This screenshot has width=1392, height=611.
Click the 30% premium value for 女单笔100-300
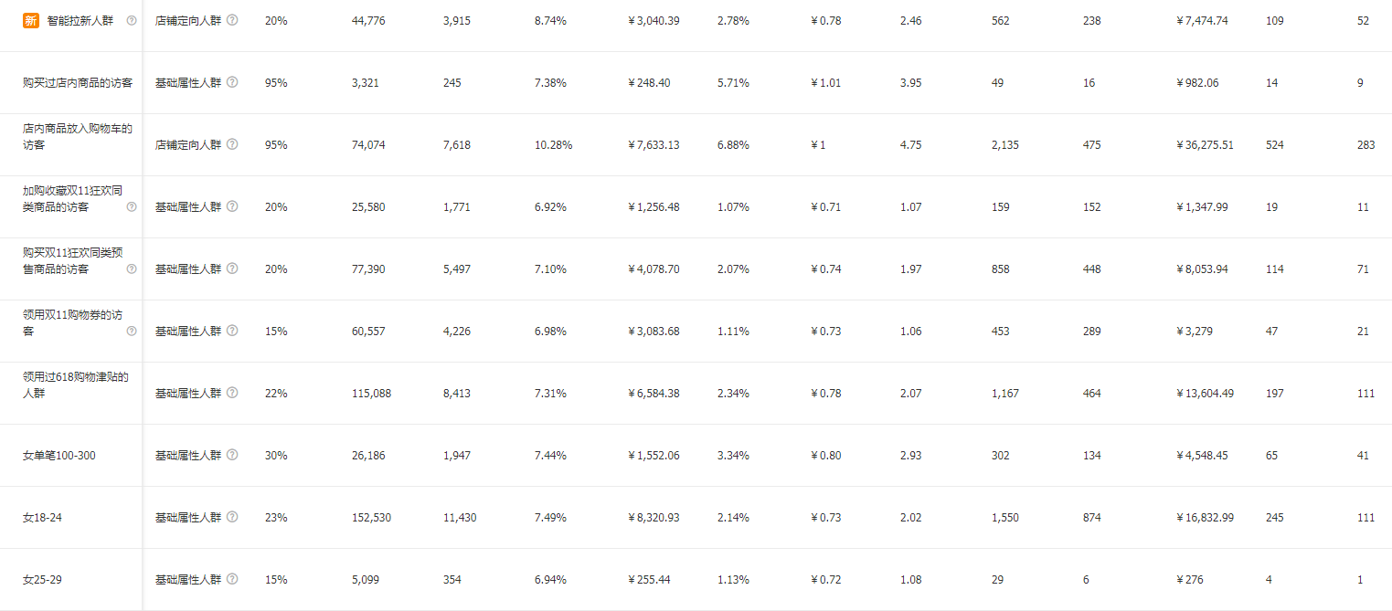(x=276, y=455)
